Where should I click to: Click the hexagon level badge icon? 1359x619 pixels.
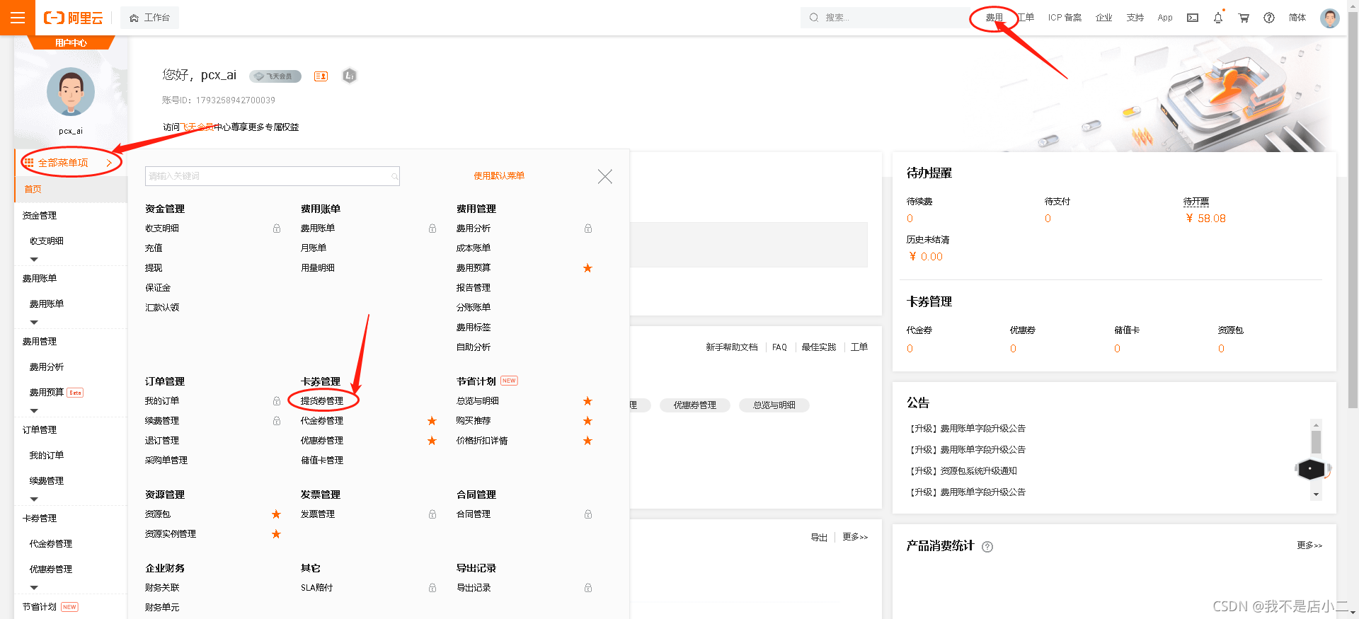click(350, 76)
